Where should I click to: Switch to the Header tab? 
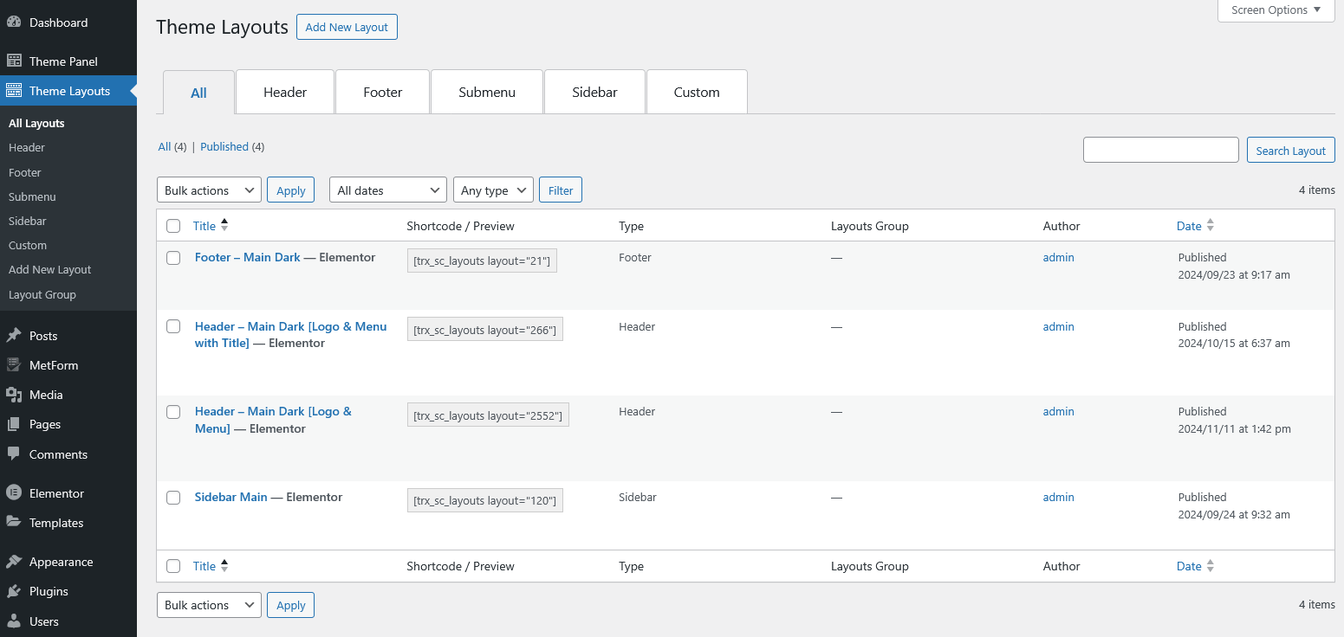pos(285,93)
